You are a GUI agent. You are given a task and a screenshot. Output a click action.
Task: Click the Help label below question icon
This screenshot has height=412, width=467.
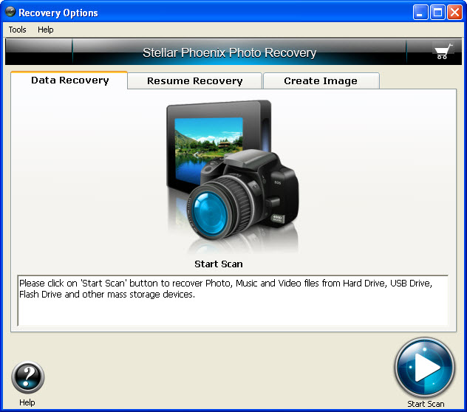point(27,402)
